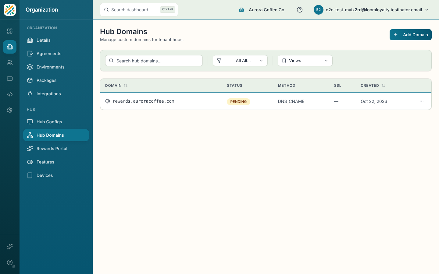Click the DNS_CNAME method cell
The image size is (439, 274).
(x=291, y=101)
